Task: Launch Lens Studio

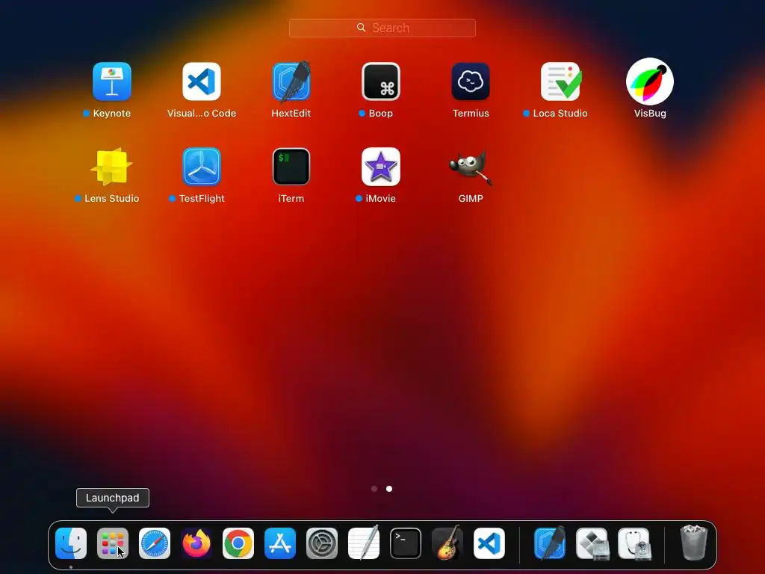Action: tap(112, 167)
